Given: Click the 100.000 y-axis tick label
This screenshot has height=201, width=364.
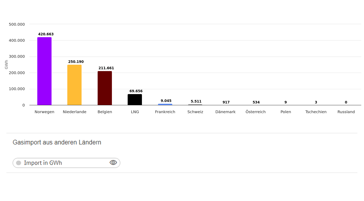Looking at the screenshot, I should click(x=17, y=89).
